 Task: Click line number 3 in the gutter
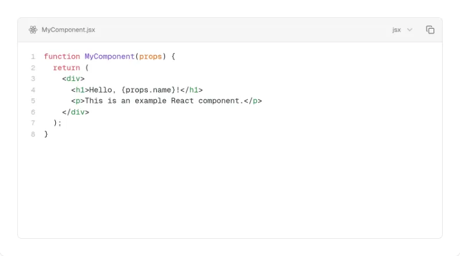pos(33,79)
